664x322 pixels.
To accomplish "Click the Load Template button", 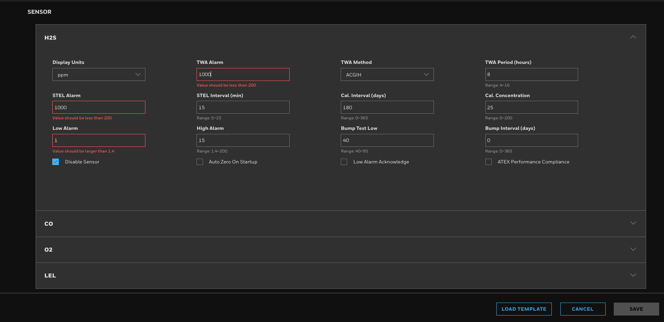I will coord(523,309).
